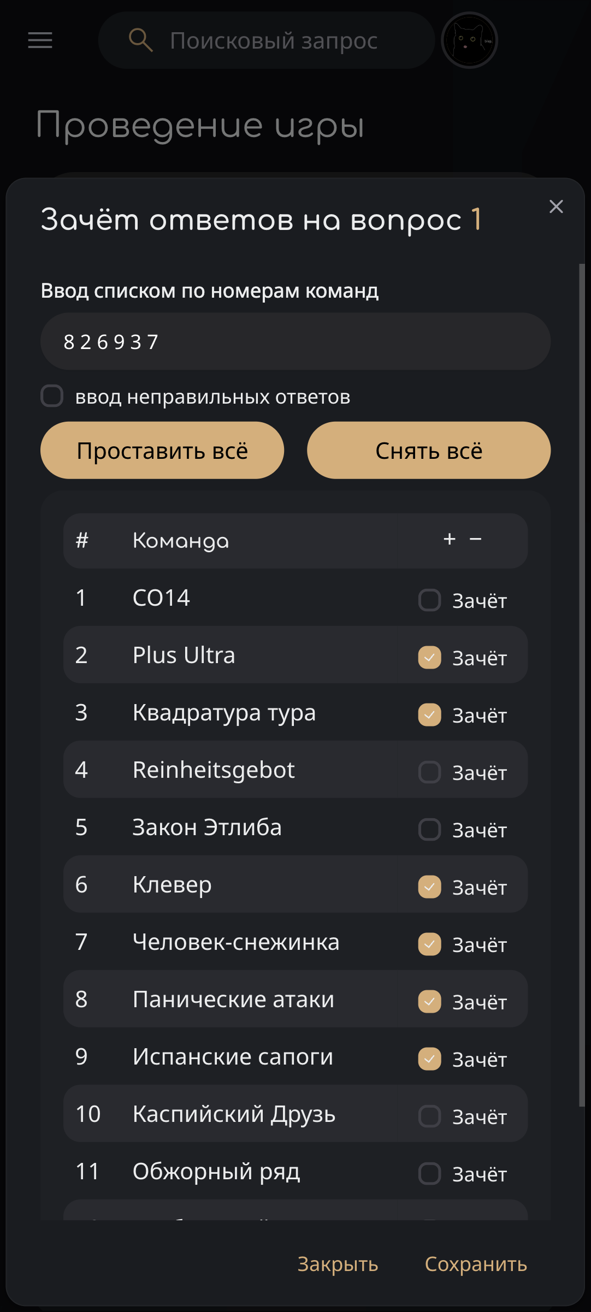Open the cat avatar profile

tap(469, 40)
